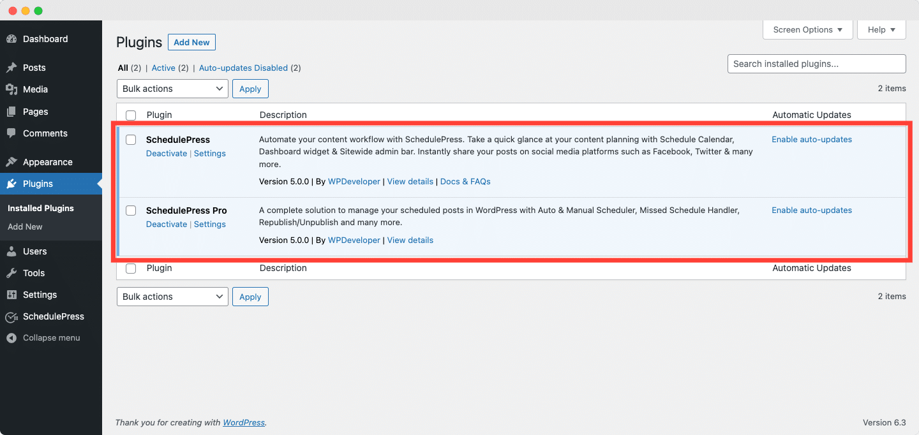
Task: Click the Tools wrench icon
Action: click(11, 273)
